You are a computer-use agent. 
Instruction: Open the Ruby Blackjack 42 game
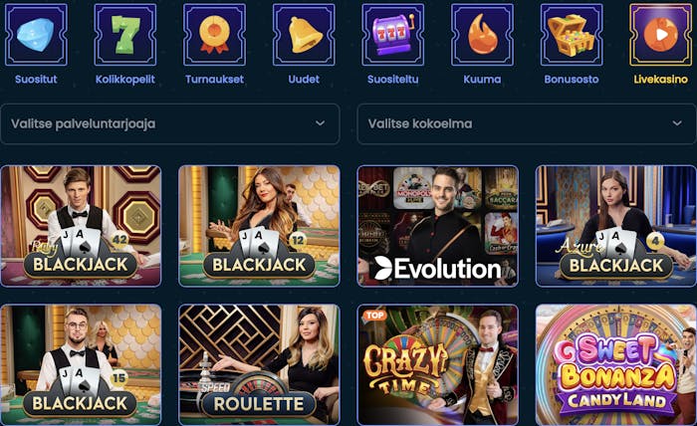click(x=81, y=226)
